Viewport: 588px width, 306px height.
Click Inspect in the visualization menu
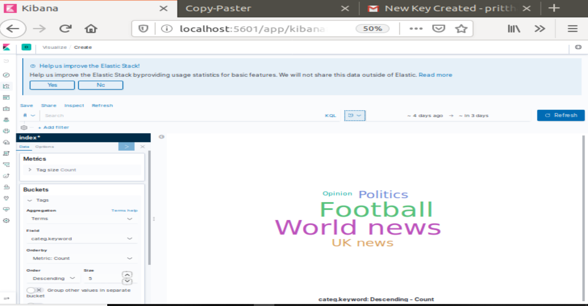pos(74,105)
